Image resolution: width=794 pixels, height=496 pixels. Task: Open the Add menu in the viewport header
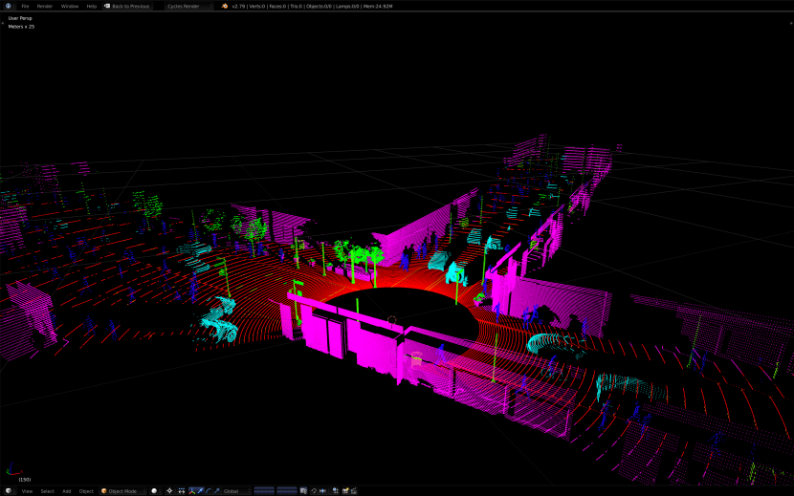(x=66, y=491)
